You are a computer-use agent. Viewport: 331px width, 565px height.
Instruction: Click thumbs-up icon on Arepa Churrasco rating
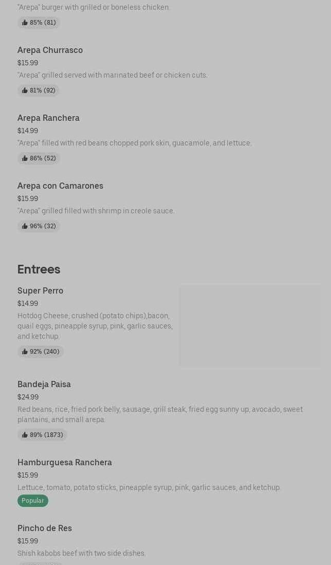[25, 90]
